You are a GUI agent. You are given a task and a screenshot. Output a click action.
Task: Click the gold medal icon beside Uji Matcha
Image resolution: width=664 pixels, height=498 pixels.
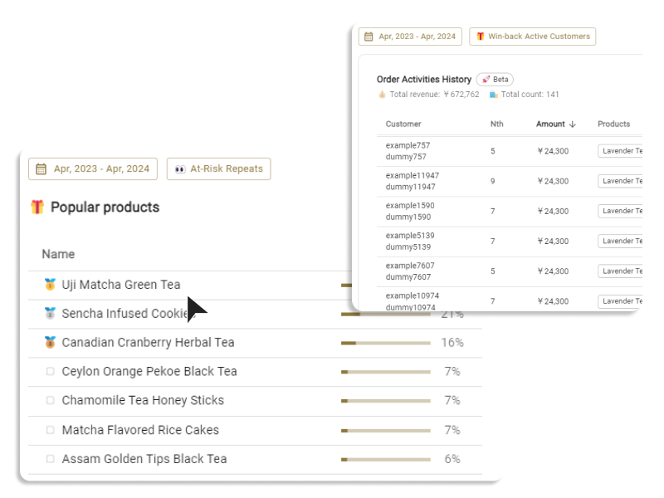50,285
